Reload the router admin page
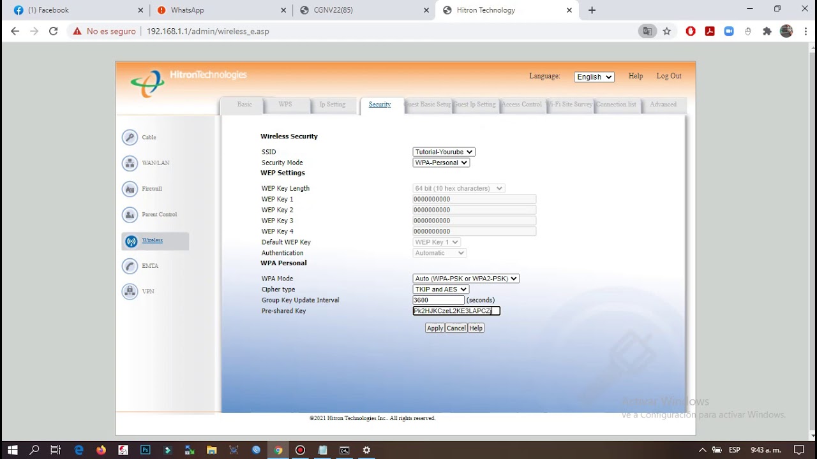 tap(54, 31)
